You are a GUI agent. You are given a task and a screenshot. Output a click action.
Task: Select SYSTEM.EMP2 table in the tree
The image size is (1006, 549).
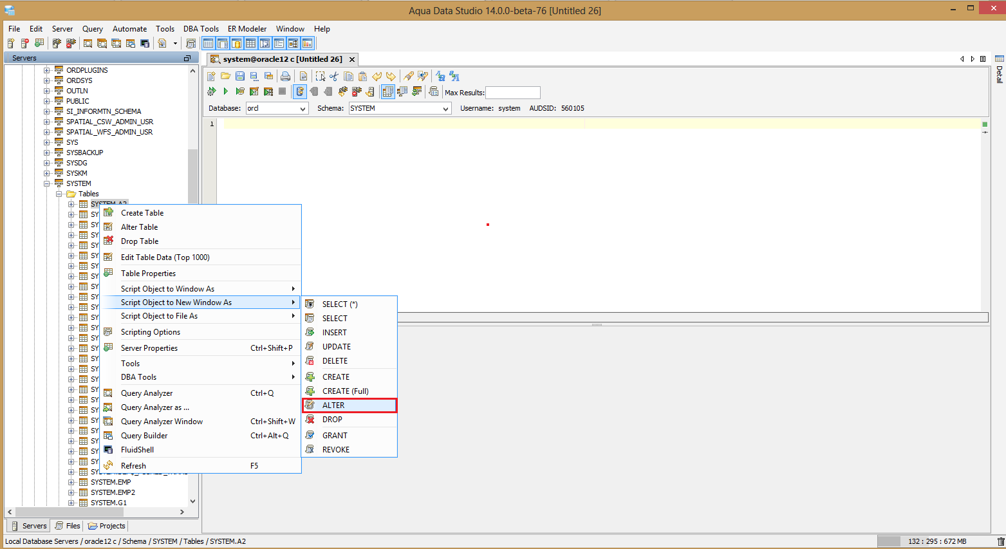point(113,492)
